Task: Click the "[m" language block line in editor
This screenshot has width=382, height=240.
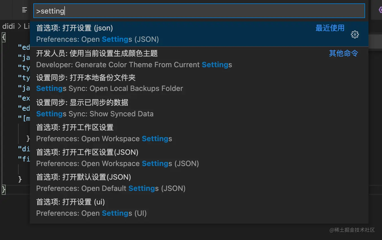Action: tap(24, 118)
